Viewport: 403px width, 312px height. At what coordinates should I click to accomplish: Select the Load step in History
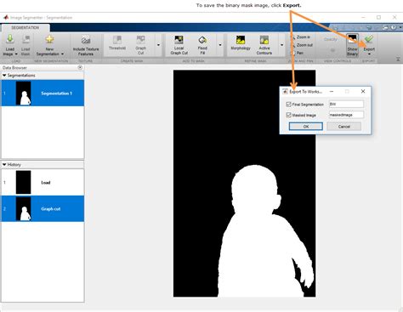click(43, 183)
